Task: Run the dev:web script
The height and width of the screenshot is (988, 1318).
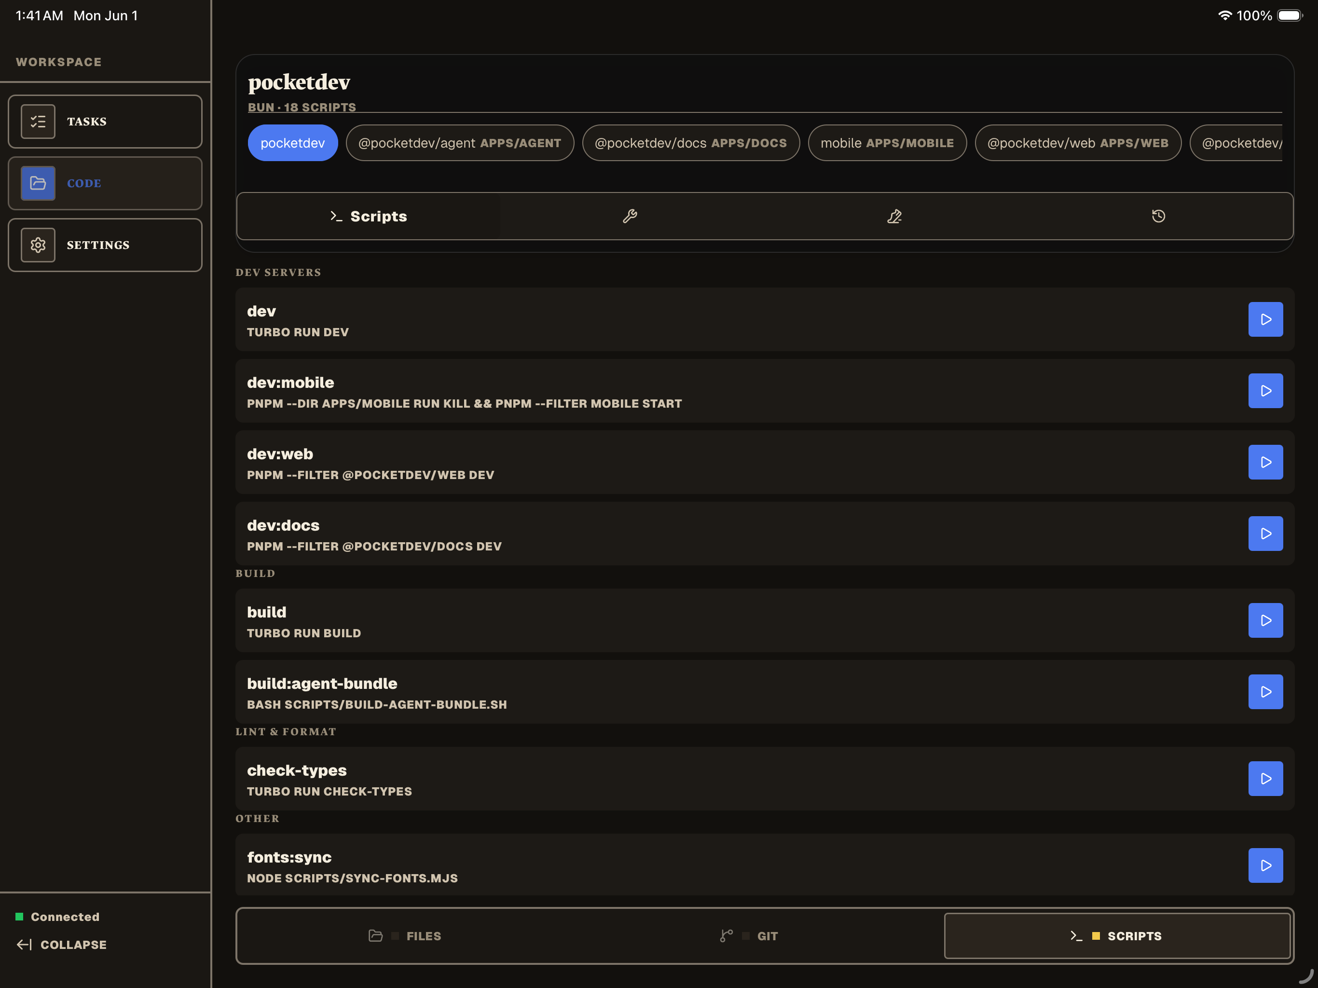Action: coord(1265,463)
